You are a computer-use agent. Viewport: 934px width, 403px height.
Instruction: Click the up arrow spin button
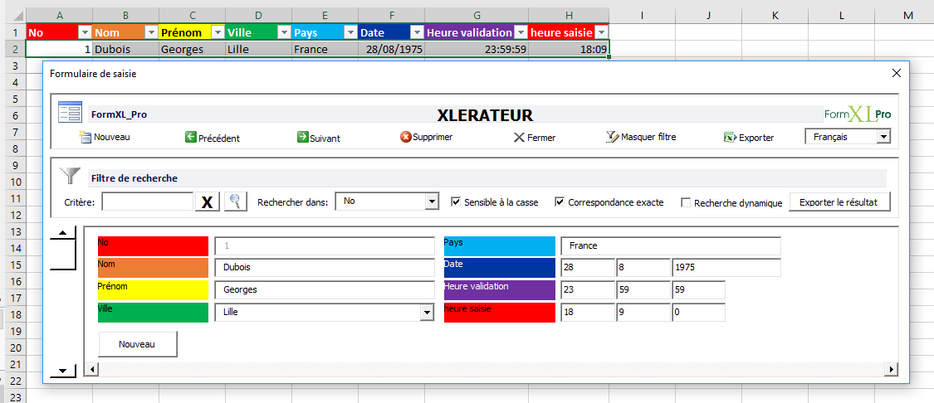coord(63,233)
